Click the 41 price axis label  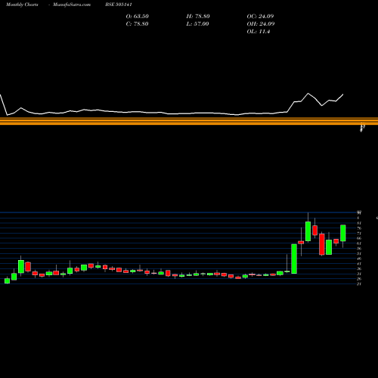pos(359,264)
